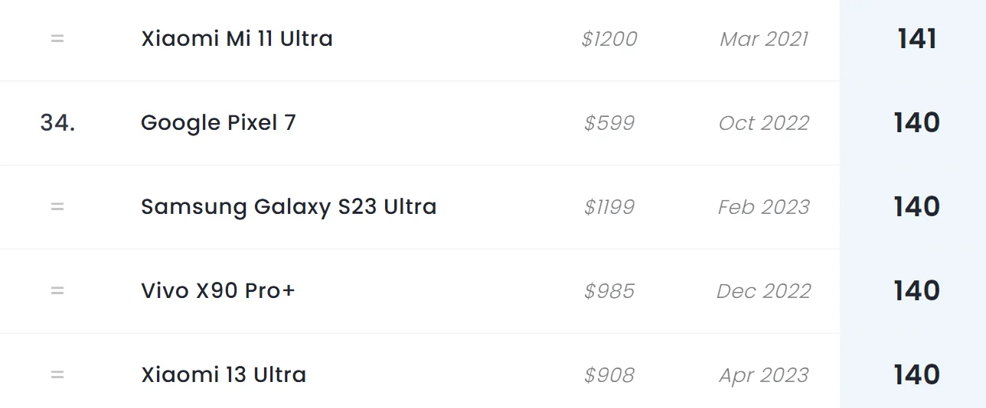
Task: Click the Mar 2021 release date
Action: (764, 39)
